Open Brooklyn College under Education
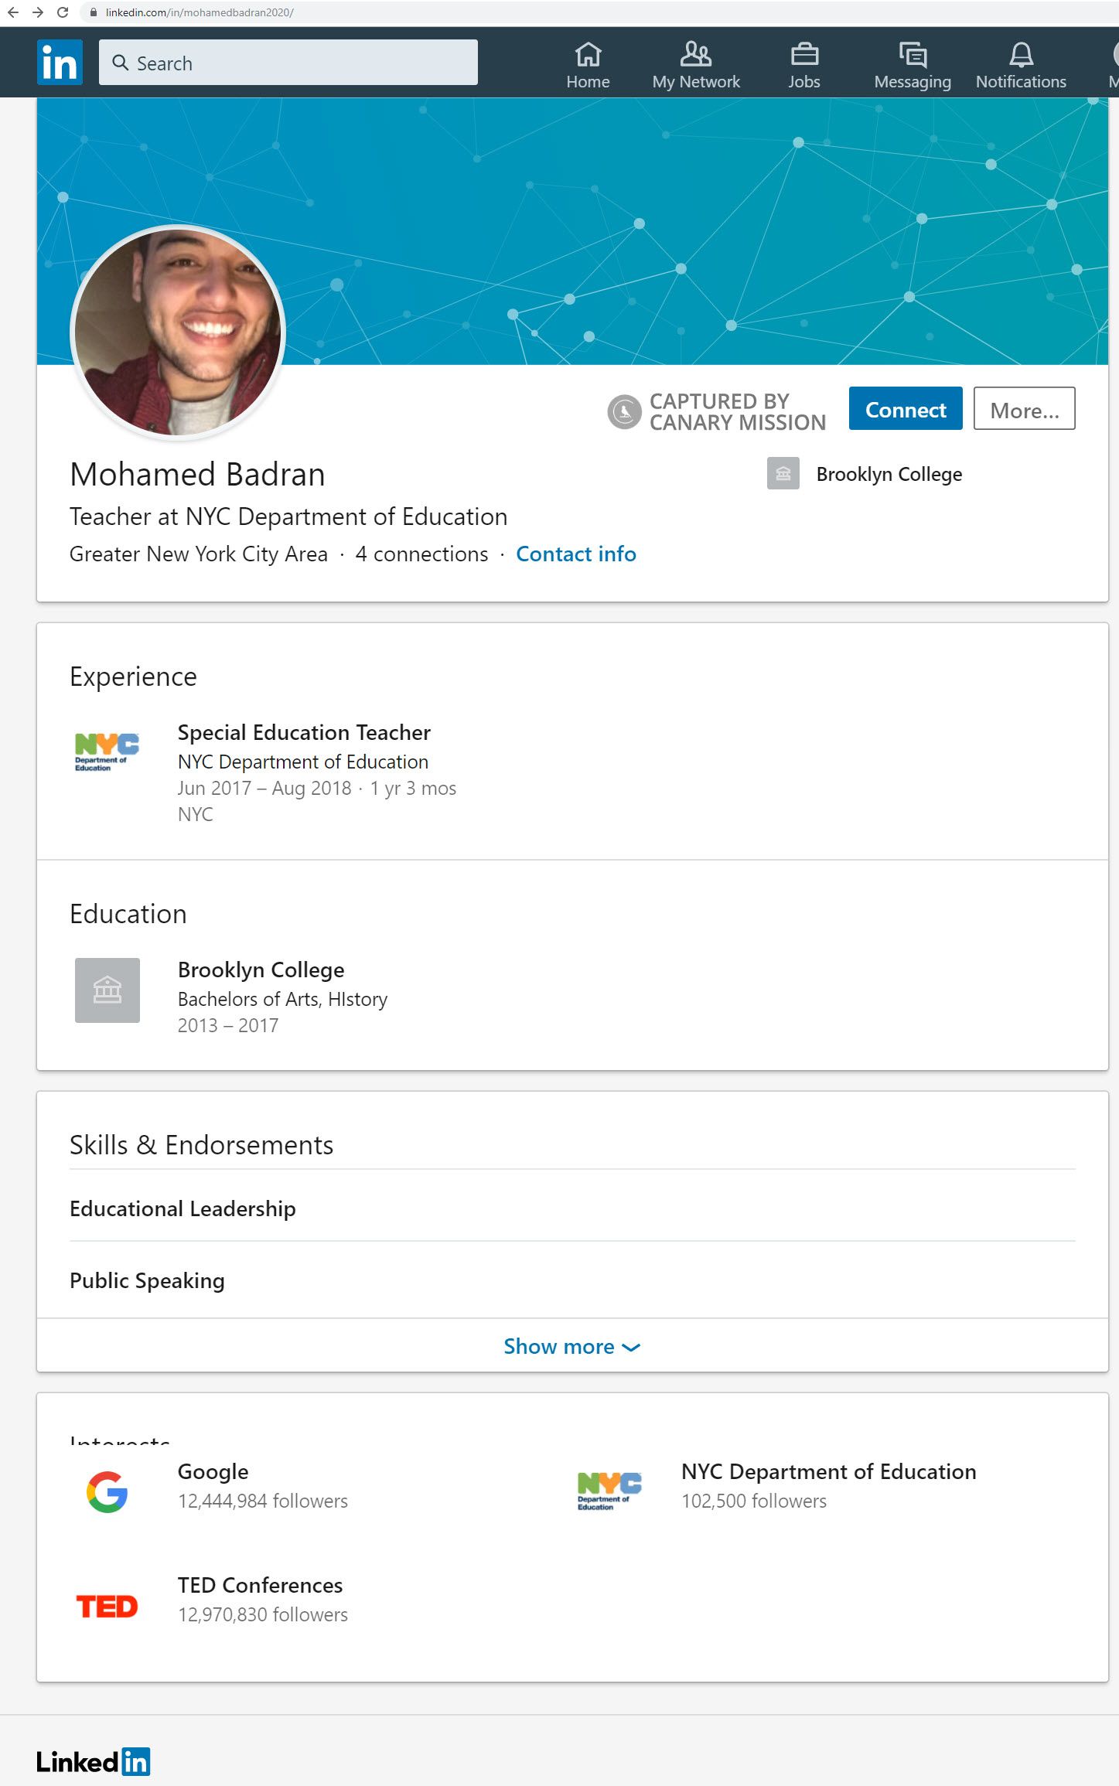This screenshot has height=1786, width=1119. pos(261,970)
